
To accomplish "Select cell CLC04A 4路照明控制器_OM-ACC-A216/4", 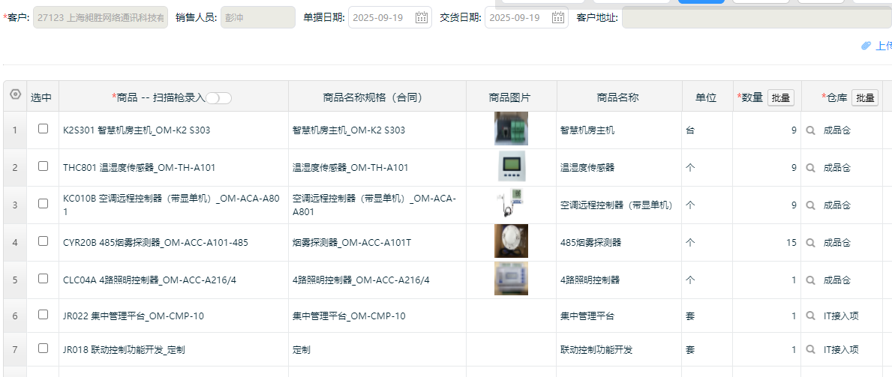I will click(173, 280).
